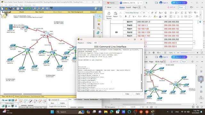Click New Cluster in Packet Tracer logical bar
The width and height of the screenshot is (205, 115).
pos(40,12)
